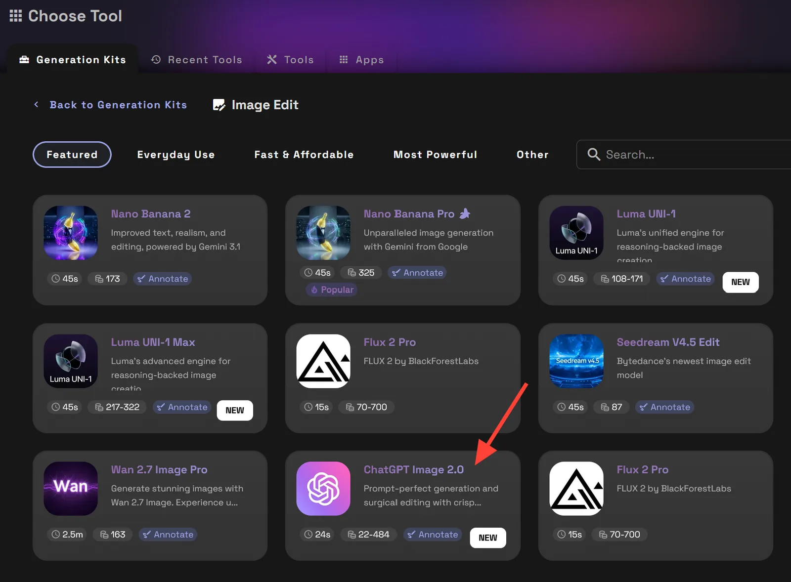The height and width of the screenshot is (582, 791).
Task: Click Annotate on the ChatGPT Image 2.0 card
Action: tap(433, 535)
